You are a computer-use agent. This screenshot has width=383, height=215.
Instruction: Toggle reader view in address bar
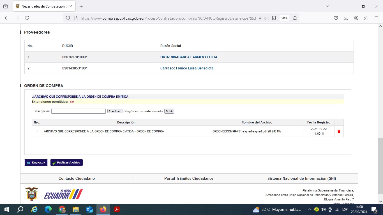click(x=274, y=18)
